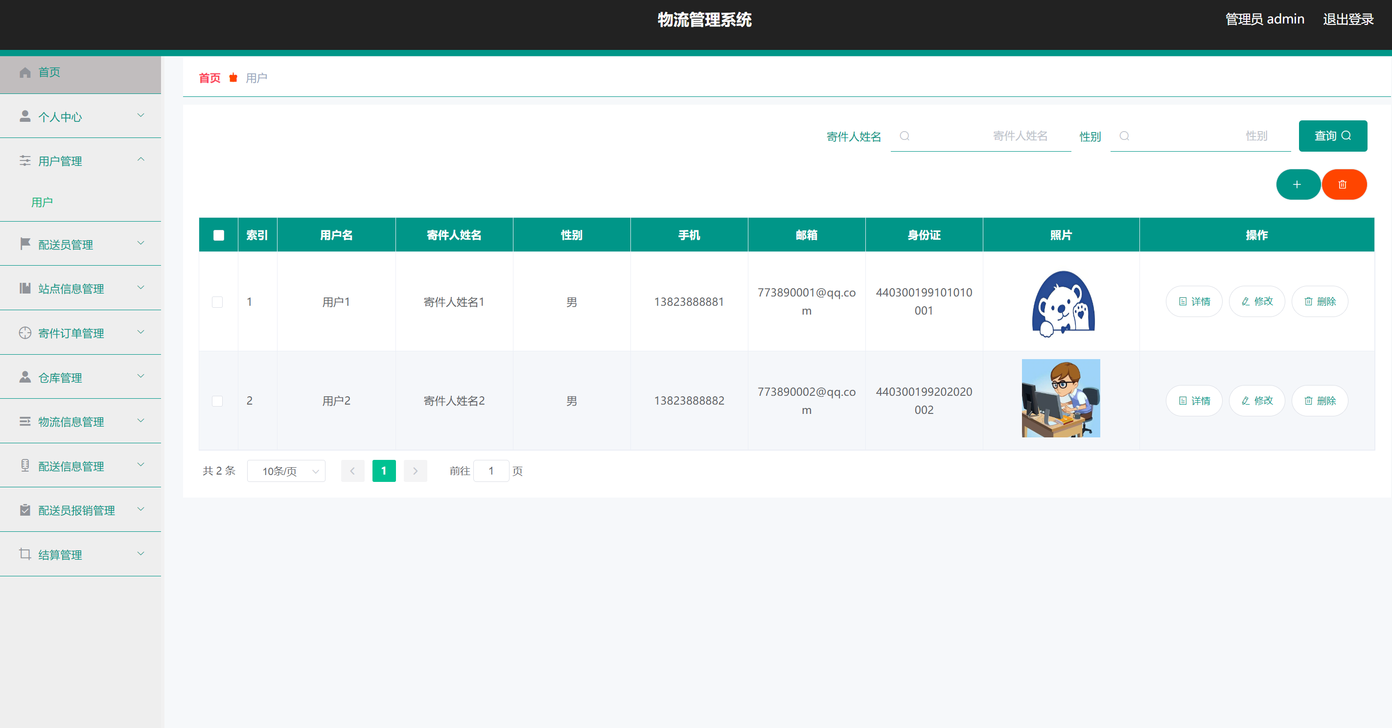Open the 寄件订单管理 menu label
Viewport: 1392px width, 728px height.
point(71,333)
